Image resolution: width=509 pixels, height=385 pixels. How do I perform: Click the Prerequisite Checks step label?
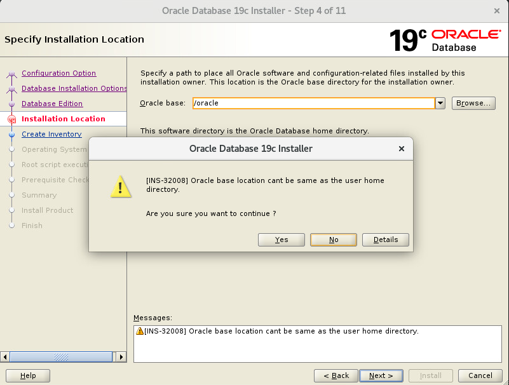55,180
